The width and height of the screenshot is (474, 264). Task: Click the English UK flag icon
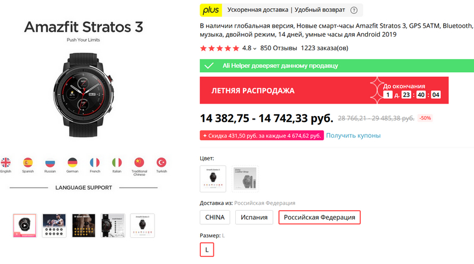(x=6, y=162)
